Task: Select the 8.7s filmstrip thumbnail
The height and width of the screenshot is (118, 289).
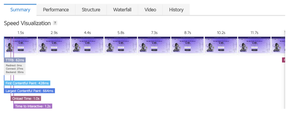Action: pyautogui.click(x=188, y=45)
